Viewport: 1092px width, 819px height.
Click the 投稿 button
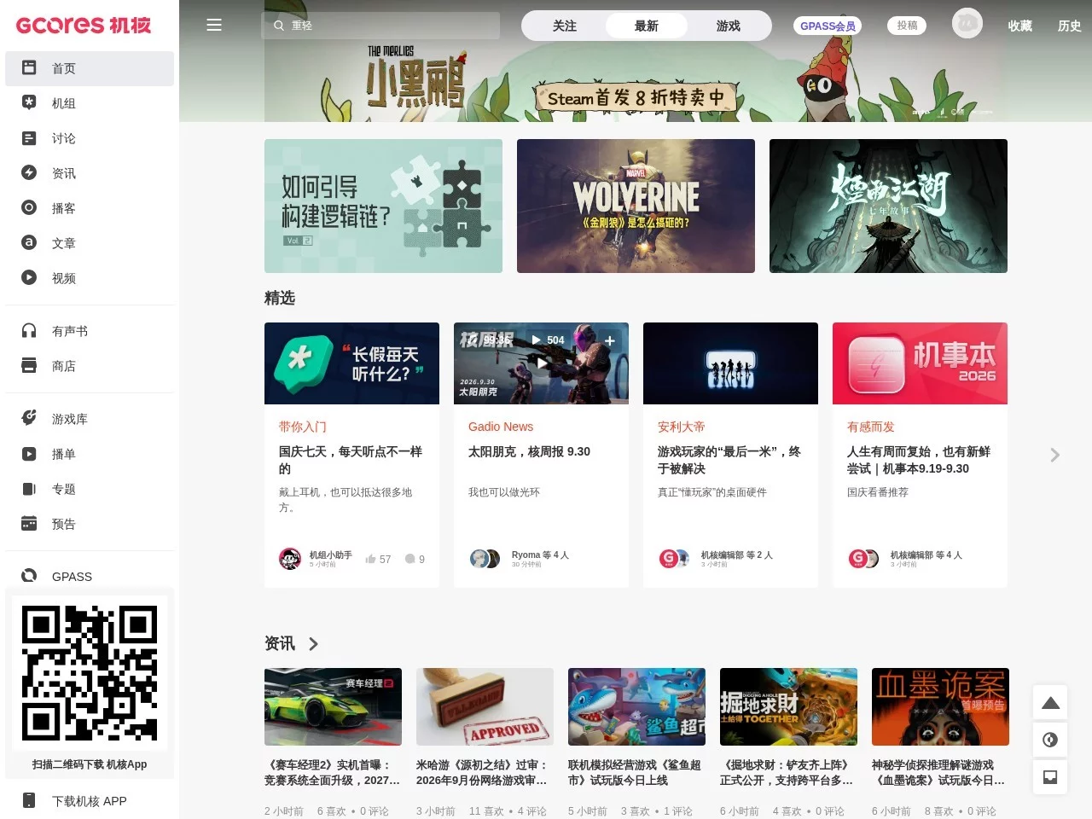point(907,26)
